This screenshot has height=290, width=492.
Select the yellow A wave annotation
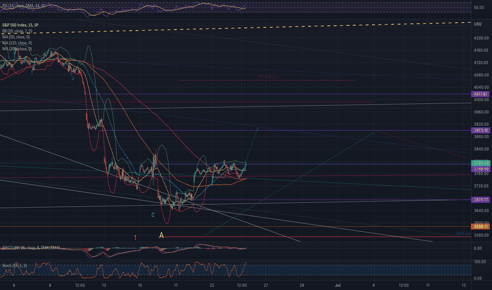[162, 235]
